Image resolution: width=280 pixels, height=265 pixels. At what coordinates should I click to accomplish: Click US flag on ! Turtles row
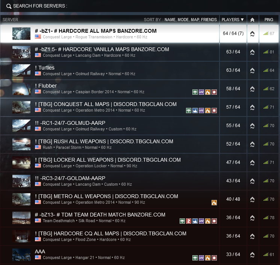[38, 74]
